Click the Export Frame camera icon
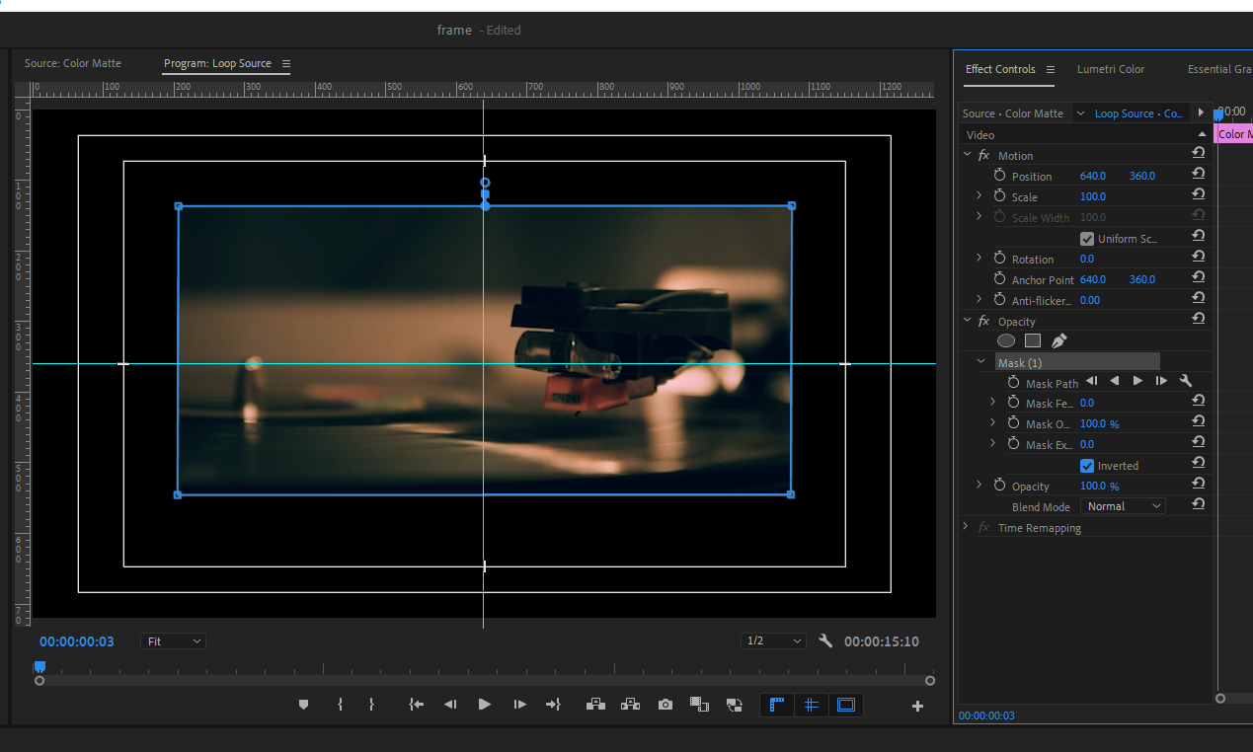Viewport: 1253px width, 752px height. point(666,704)
